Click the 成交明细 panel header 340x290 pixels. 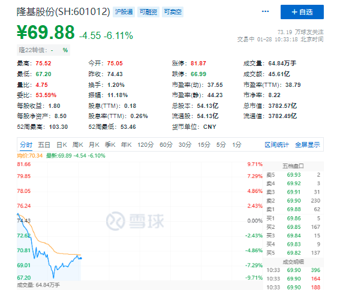293,262
